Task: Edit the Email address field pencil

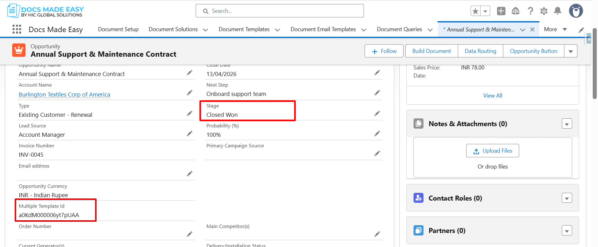Action: (x=189, y=173)
